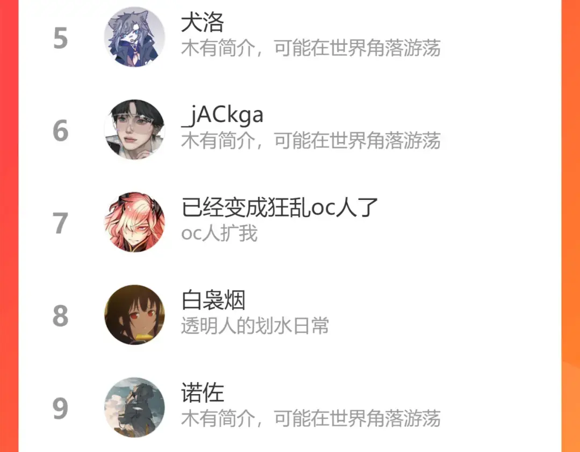The image size is (580, 452).
Task: Open the pink-haired avatar at rank 7
Action: (134, 223)
